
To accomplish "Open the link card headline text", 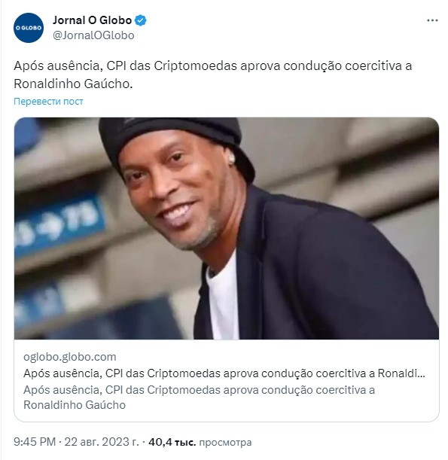I will click(224, 373).
